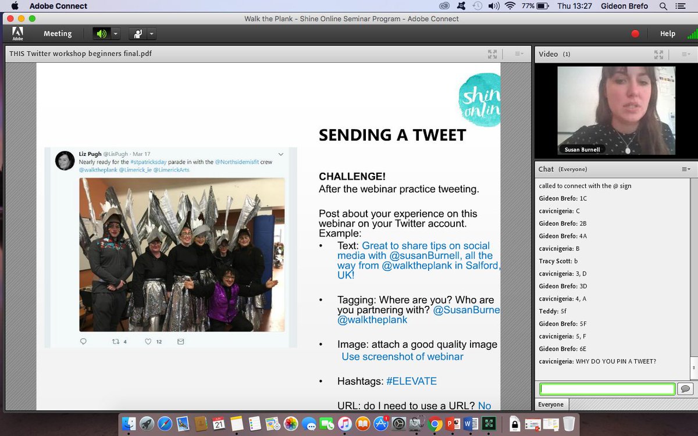
Task: Open the Trash in the Dock
Action: click(x=569, y=423)
